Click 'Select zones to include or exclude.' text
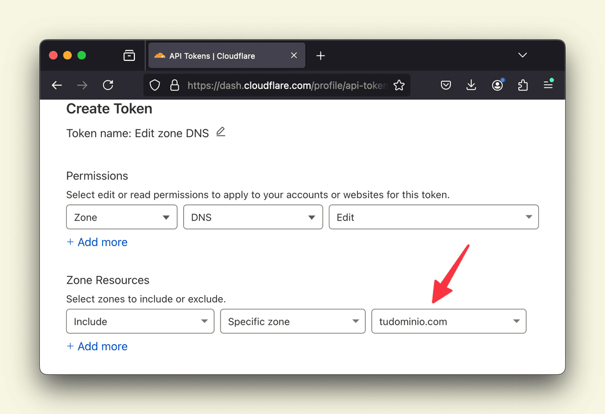Image resolution: width=605 pixels, height=414 pixels. pos(146,299)
